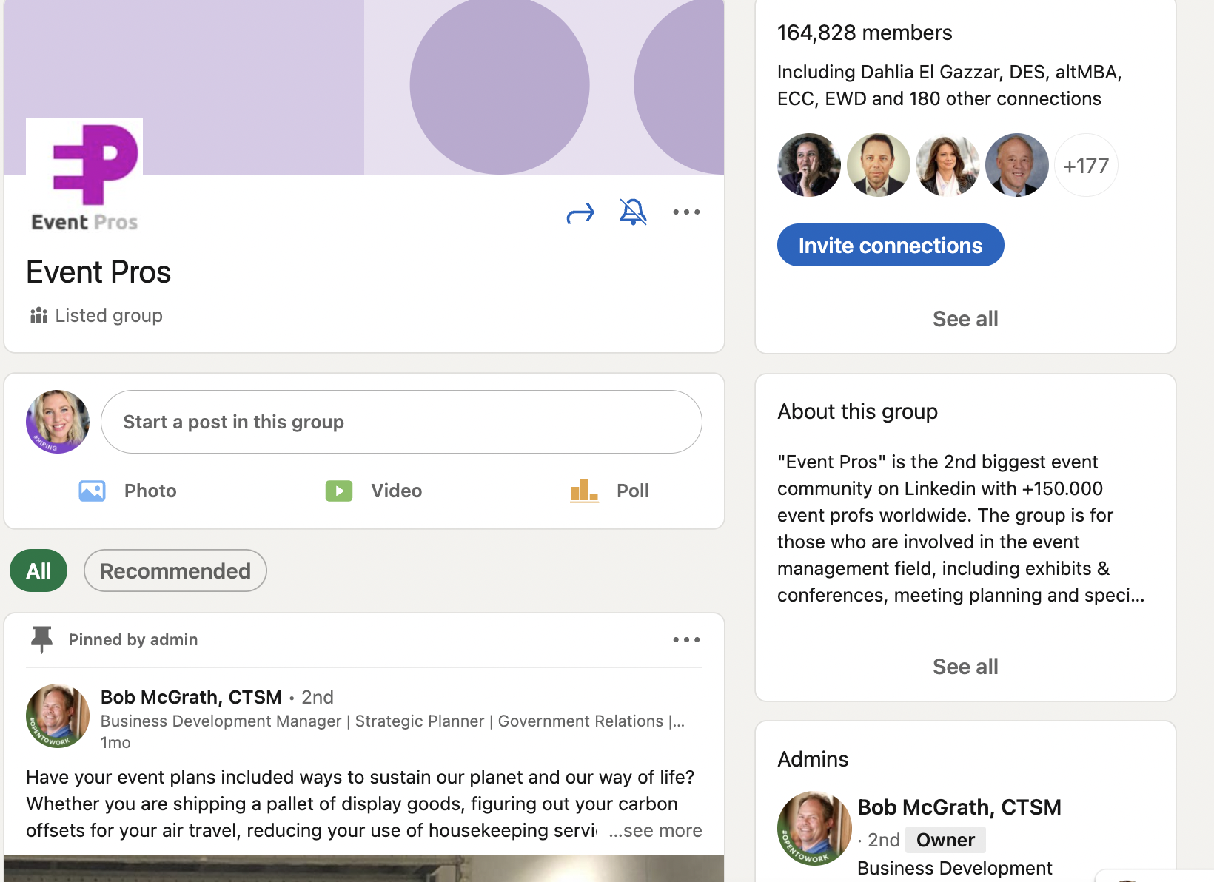
Task: Click the Photo picture icon
Action: (x=92, y=491)
